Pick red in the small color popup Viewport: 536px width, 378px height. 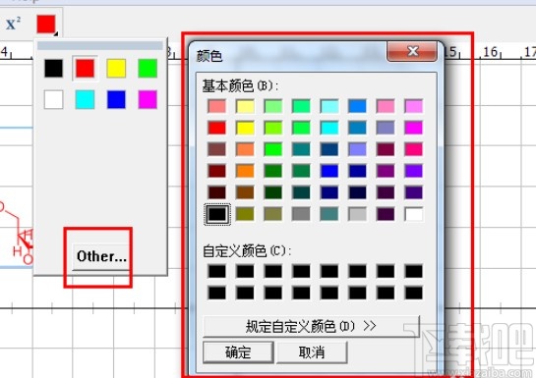85,68
